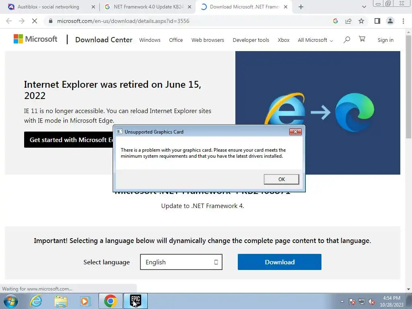The width and height of the screenshot is (412, 309).
Task: Show hidden tray icons arrow
Action: point(342,301)
